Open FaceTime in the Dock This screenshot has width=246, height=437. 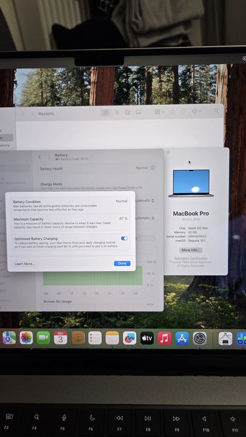coord(44,338)
